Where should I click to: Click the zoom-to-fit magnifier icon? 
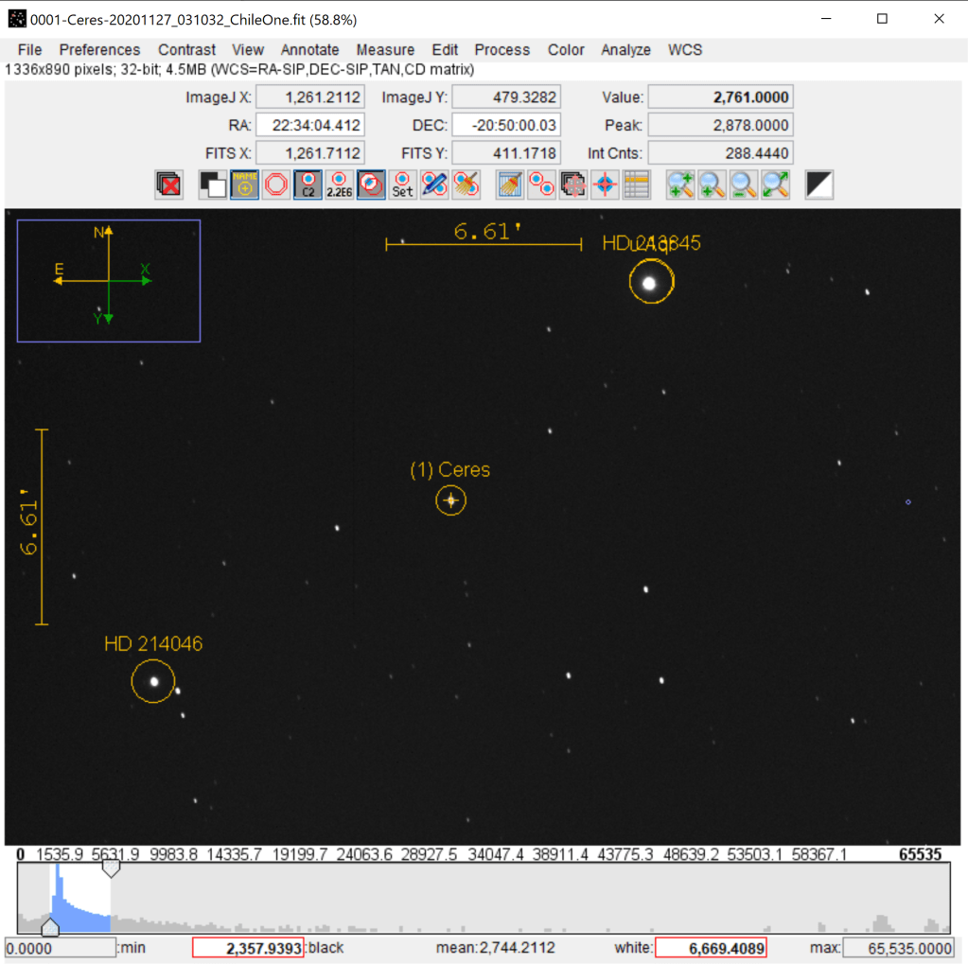[x=776, y=184]
